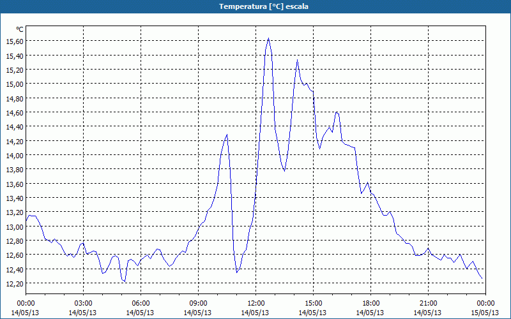Click the 12,40 y-axis value
The image size is (511, 319).
pos(15,269)
